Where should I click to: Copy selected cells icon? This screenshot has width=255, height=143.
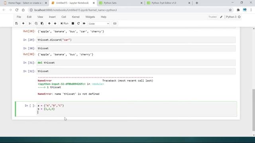[36, 23]
